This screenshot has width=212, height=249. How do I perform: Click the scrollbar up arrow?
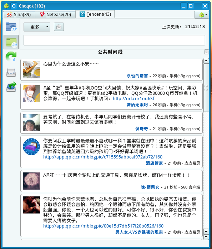click(206, 61)
